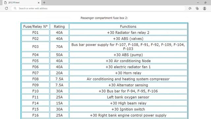The height and width of the screenshot is (119, 211).
Task: Click the 50A rating for F04
Action: (x=59, y=55)
